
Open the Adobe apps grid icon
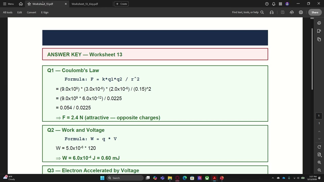tap(280, 4)
